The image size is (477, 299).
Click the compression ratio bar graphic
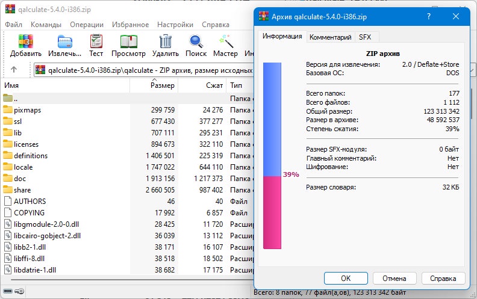[x=272, y=156]
